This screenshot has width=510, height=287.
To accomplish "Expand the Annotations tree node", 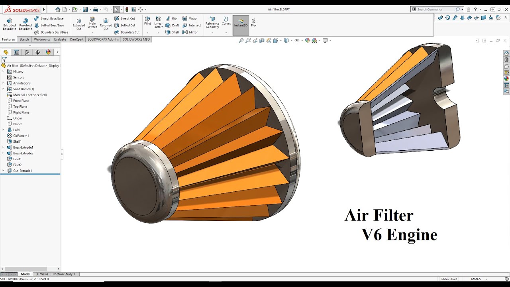I will pos(3,83).
